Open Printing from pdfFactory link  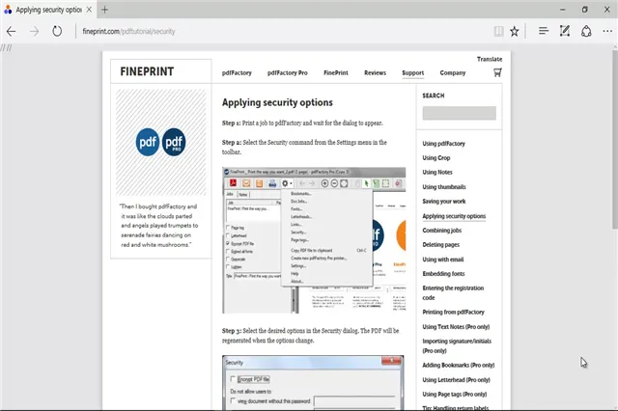pos(453,313)
